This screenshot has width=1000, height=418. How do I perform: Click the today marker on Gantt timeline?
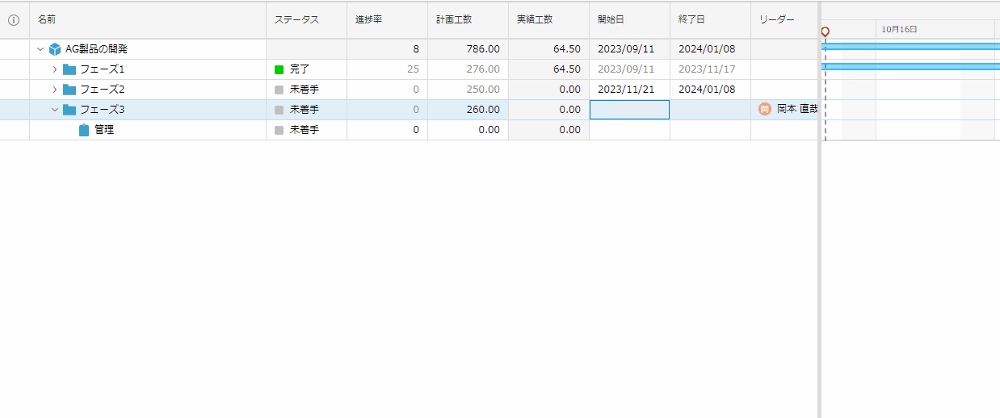(x=825, y=31)
